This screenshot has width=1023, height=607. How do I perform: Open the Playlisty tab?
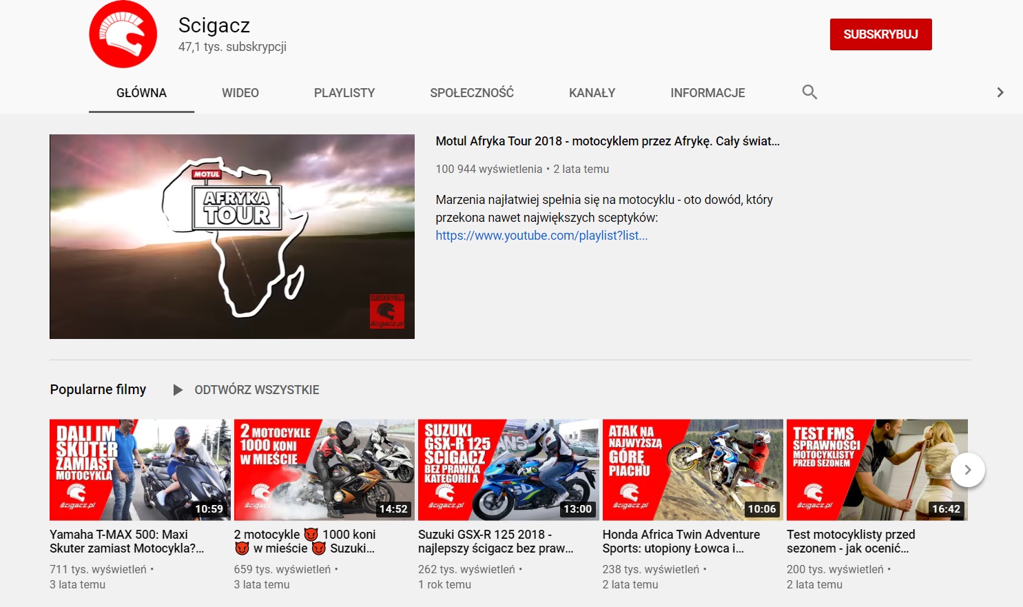point(344,93)
